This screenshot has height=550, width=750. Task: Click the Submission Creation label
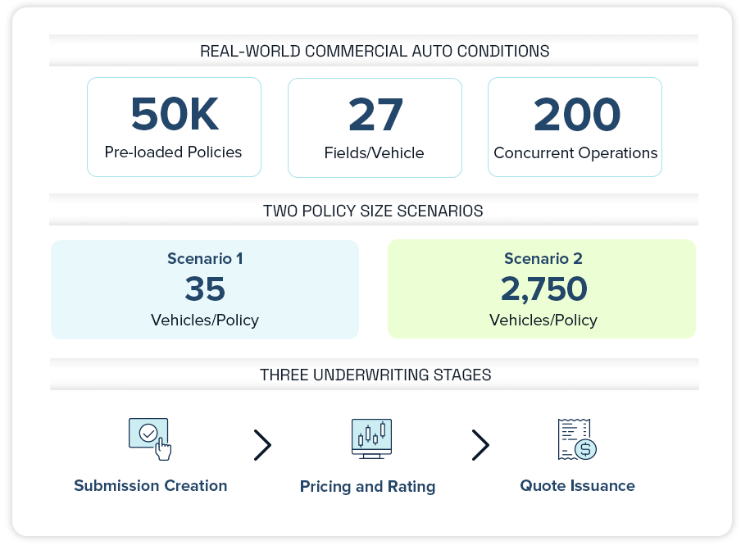pyautogui.click(x=151, y=485)
